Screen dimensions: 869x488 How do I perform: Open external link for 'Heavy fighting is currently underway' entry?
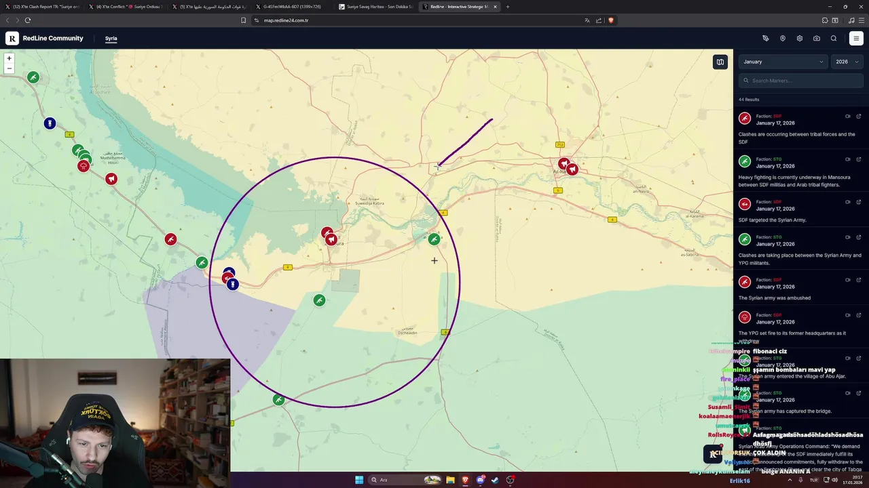tap(859, 159)
